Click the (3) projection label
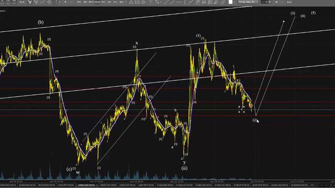The image size is (335, 188). pyautogui.click(x=293, y=13)
